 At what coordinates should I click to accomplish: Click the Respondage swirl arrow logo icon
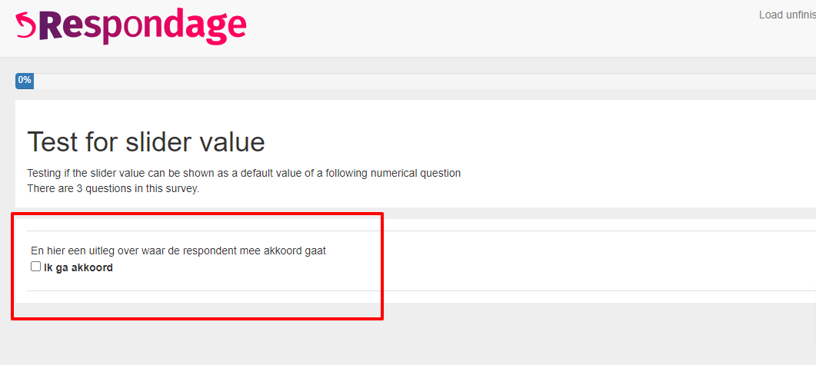click(26, 25)
